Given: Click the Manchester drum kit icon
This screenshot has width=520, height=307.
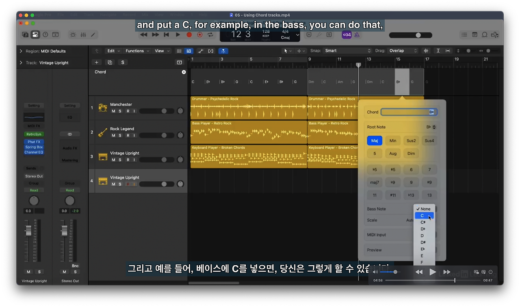Looking at the screenshot, I should coord(103,108).
